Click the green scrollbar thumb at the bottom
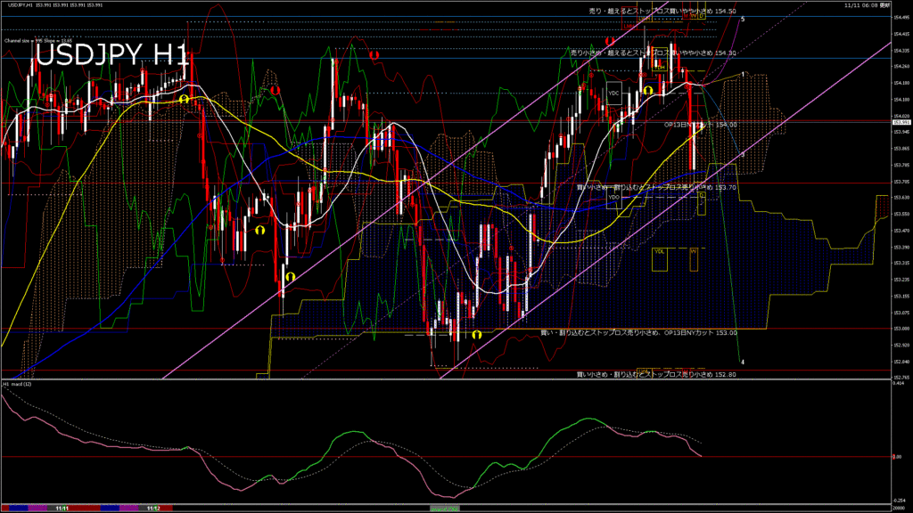This screenshot has height=513, width=913. (443, 508)
